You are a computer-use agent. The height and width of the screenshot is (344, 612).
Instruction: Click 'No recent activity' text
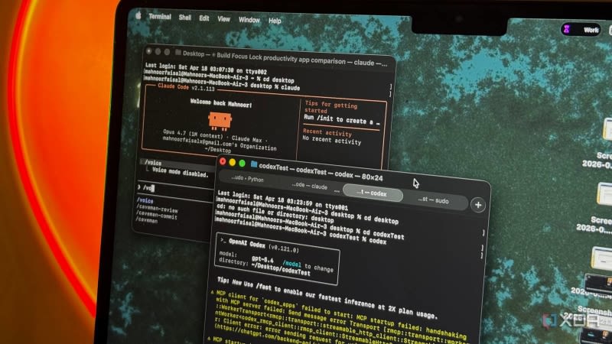332,140
